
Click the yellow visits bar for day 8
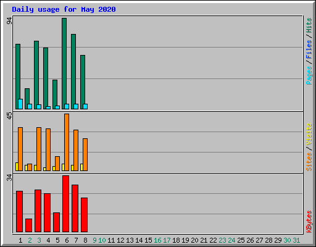click(x=81, y=167)
